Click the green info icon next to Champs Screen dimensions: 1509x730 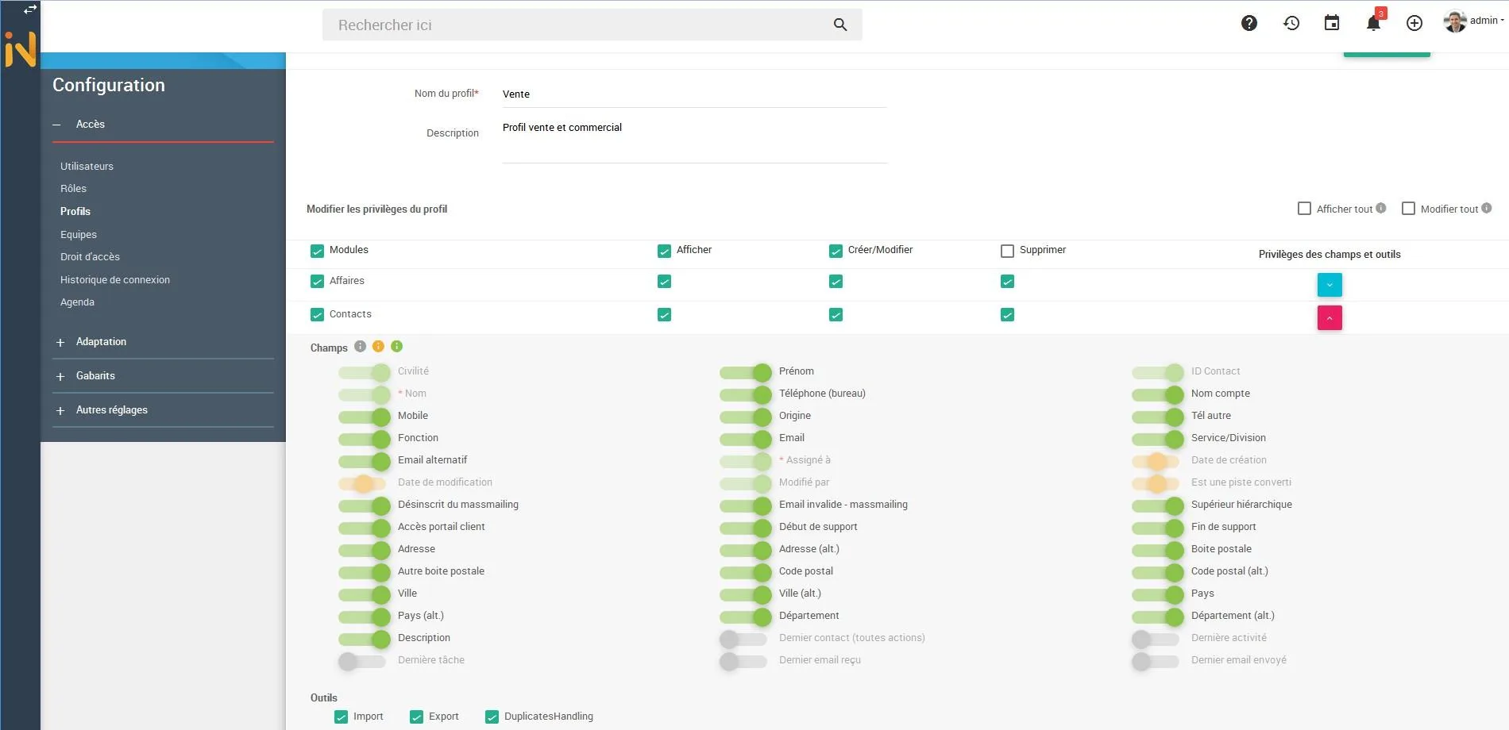tap(397, 346)
